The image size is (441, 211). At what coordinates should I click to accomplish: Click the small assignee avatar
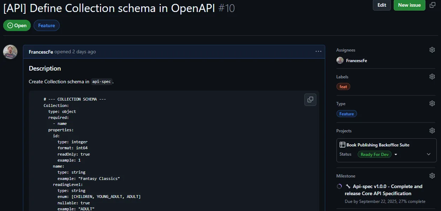[x=340, y=60]
